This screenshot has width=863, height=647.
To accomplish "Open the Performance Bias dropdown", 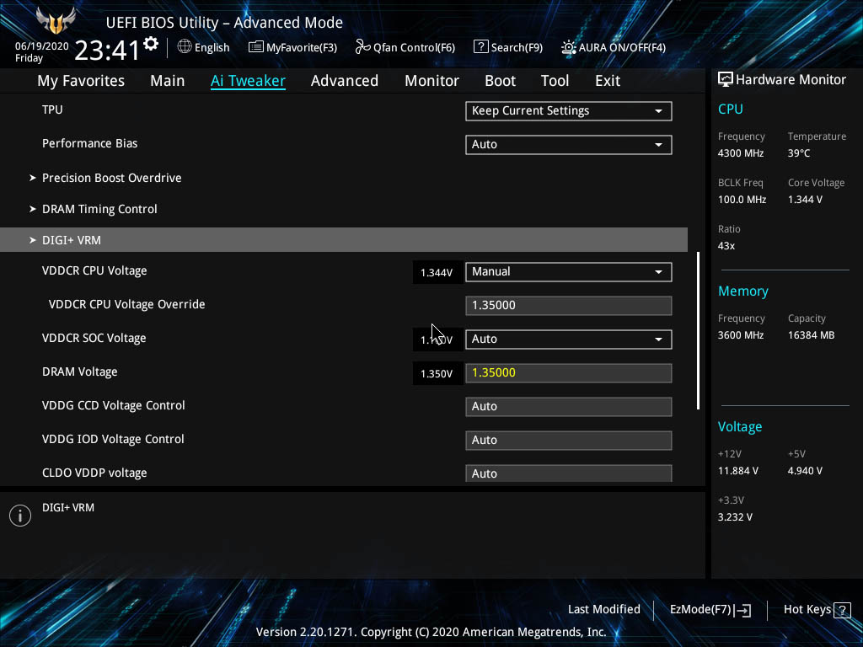I will click(569, 145).
